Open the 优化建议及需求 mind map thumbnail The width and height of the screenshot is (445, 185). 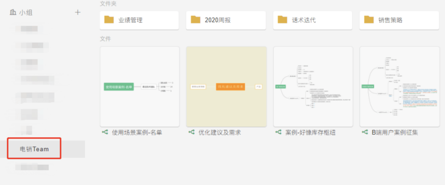(226, 87)
